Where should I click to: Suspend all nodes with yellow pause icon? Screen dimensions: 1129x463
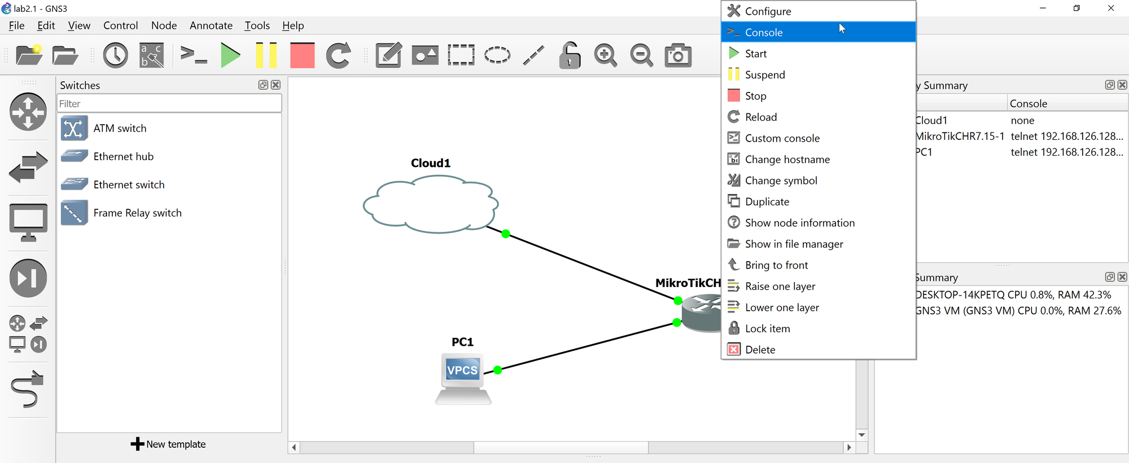(266, 55)
